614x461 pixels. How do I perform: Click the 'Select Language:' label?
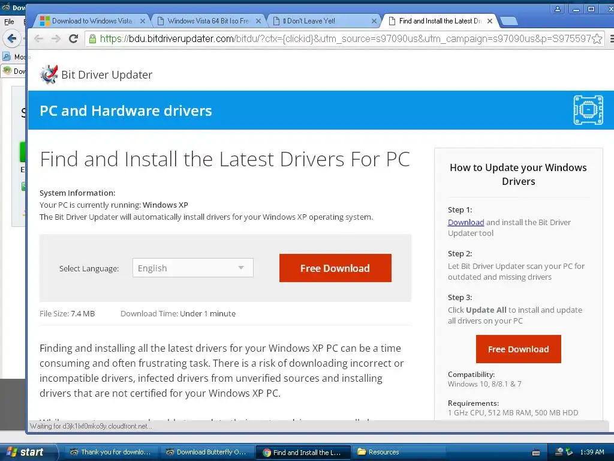89,268
